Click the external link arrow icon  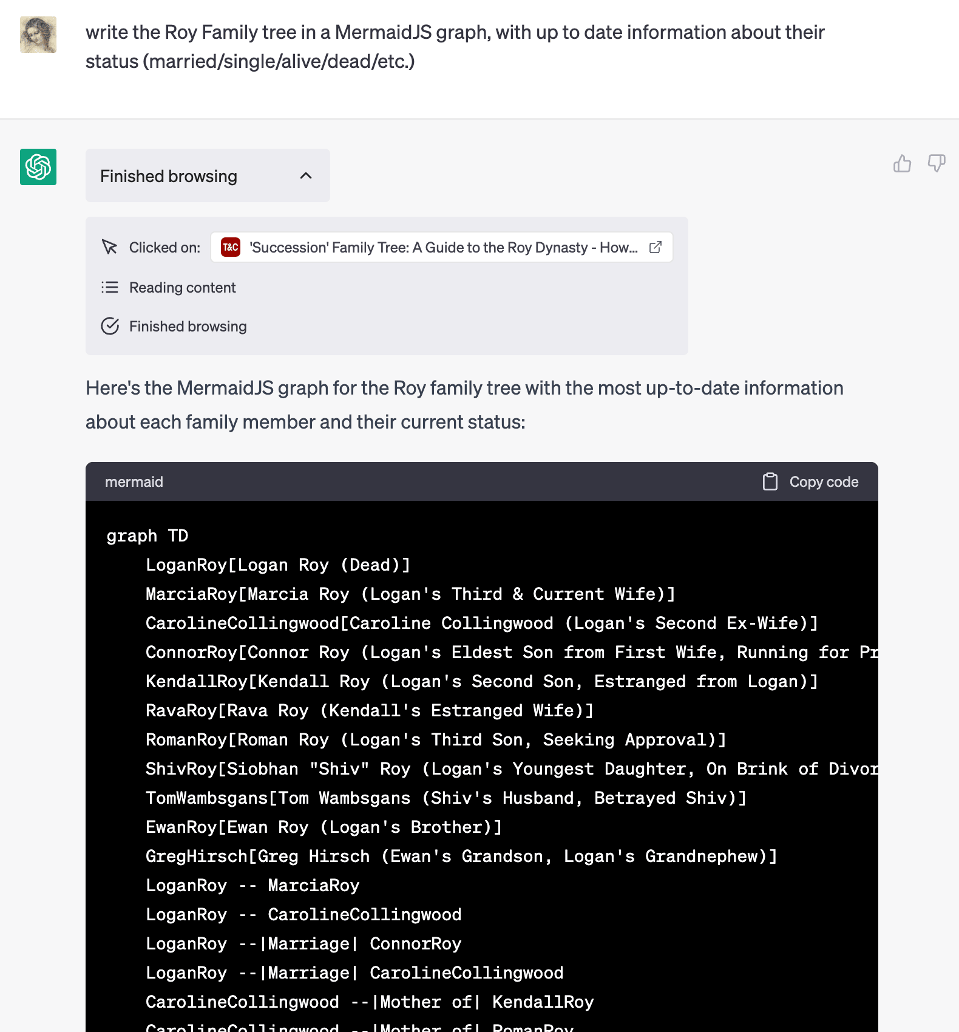(656, 247)
